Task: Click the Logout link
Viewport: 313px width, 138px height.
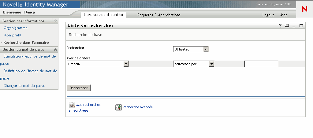Action: click(x=268, y=15)
